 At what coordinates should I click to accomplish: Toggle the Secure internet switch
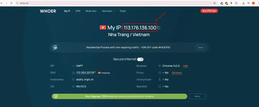[x=140, y=59]
